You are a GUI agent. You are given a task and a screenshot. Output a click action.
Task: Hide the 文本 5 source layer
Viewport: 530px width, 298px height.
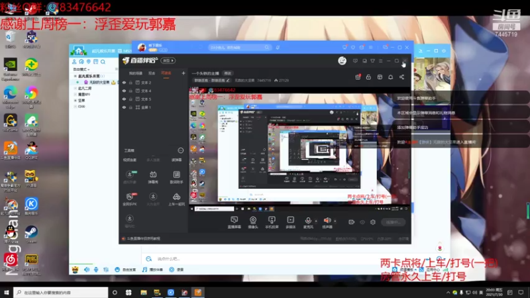click(x=124, y=99)
